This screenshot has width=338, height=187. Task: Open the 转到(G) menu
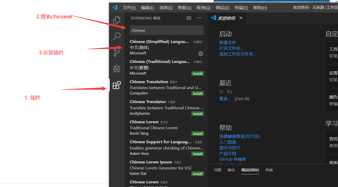(203, 8)
